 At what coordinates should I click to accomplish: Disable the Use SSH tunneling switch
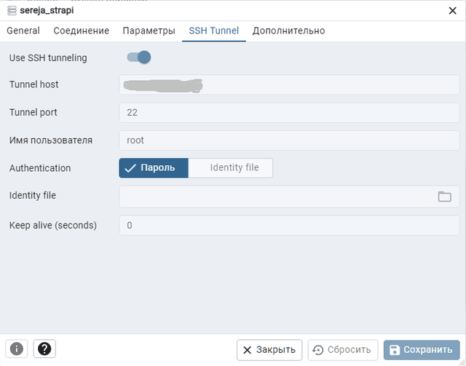point(138,57)
